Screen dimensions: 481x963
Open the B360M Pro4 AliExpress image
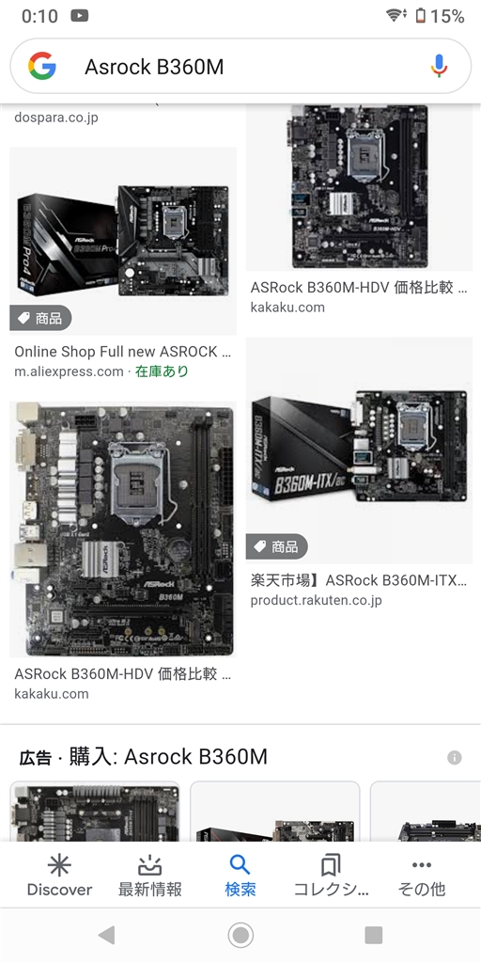click(123, 241)
